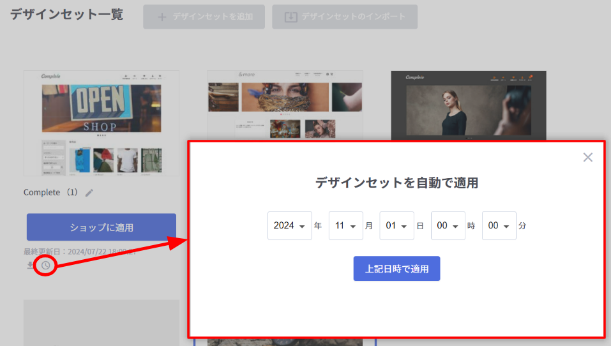Click the ショップに適用 button

(x=102, y=227)
